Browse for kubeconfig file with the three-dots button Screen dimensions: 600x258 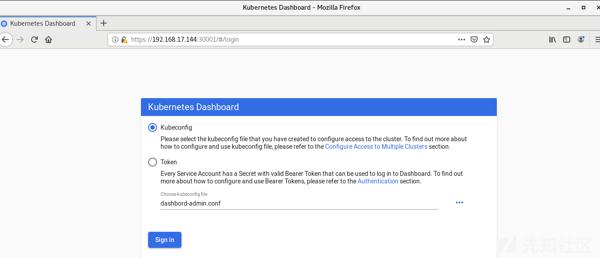click(x=459, y=202)
